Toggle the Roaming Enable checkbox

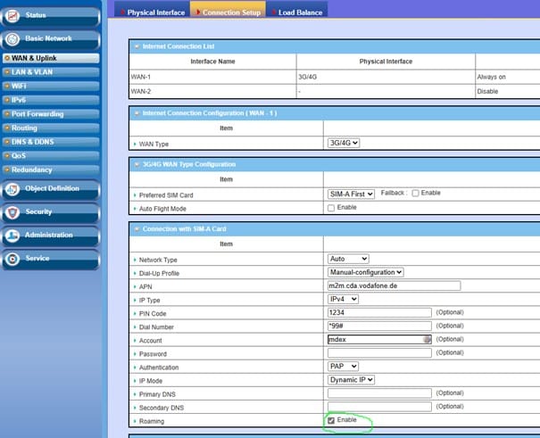(x=331, y=420)
